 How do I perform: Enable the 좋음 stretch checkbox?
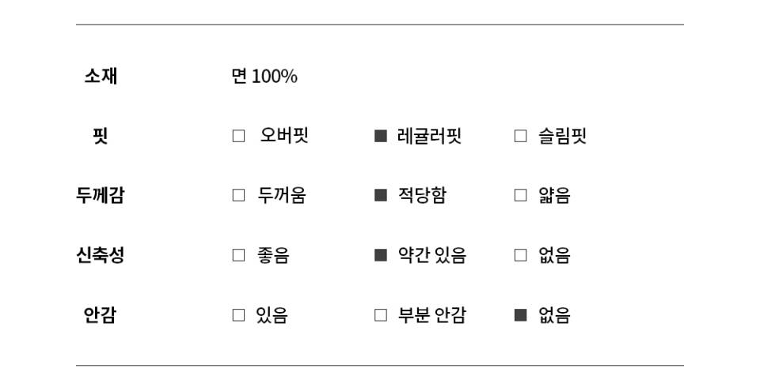pyautogui.click(x=238, y=255)
